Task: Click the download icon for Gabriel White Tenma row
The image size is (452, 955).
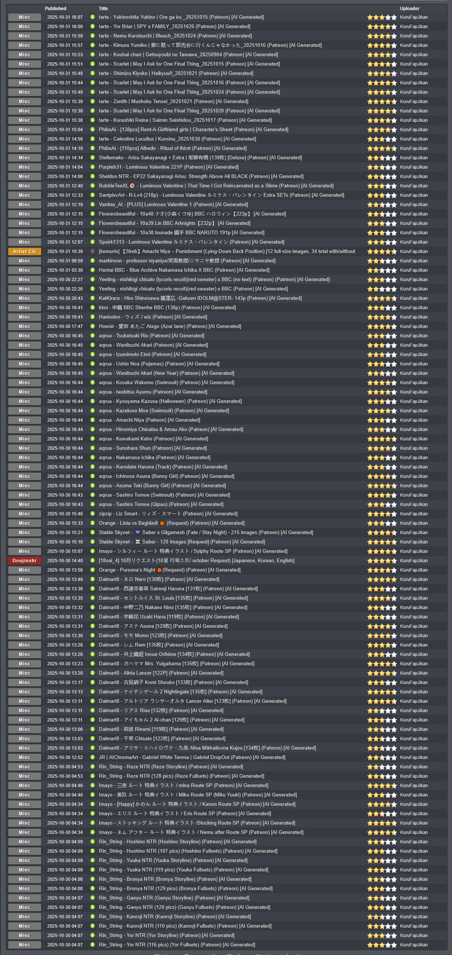Action: [92, 757]
